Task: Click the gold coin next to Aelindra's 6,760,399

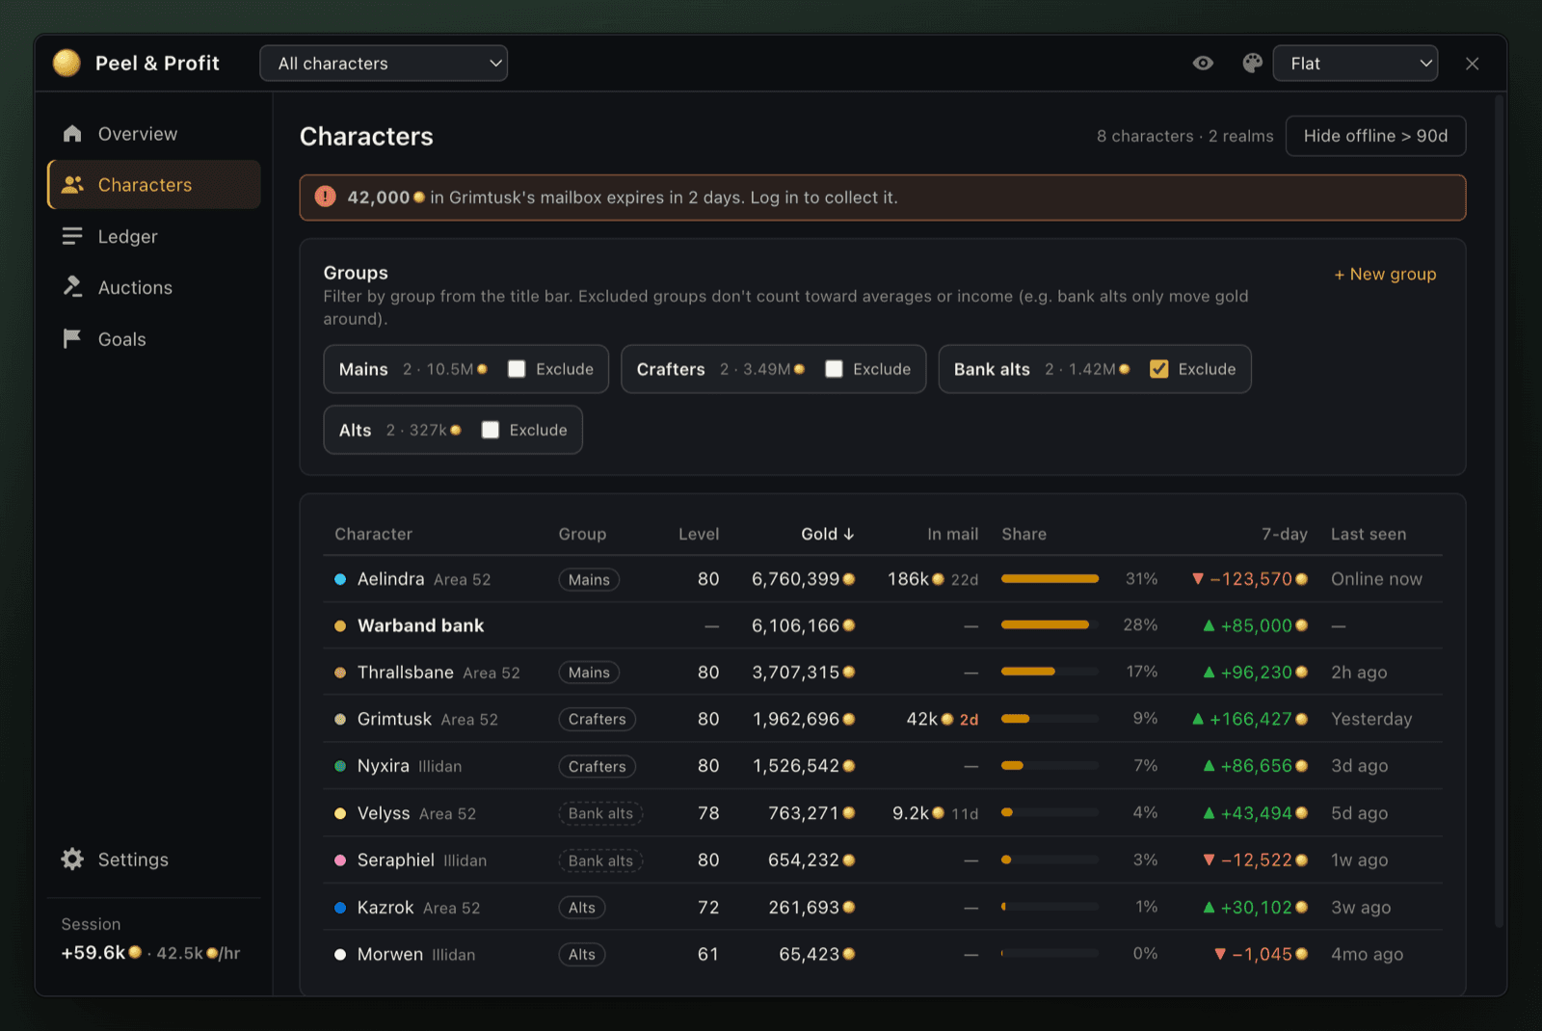Action: pyautogui.click(x=849, y=579)
